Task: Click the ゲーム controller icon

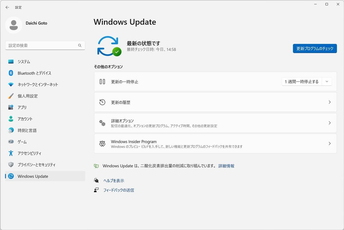Action: point(11,142)
